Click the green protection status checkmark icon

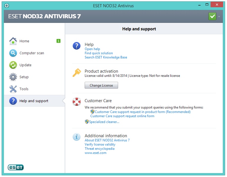click(212, 16)
